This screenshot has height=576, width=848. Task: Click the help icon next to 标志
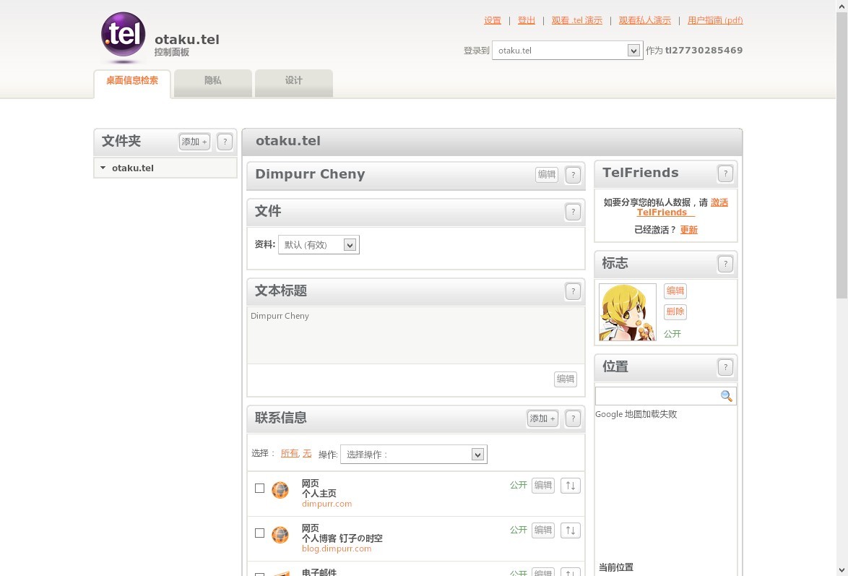725,265
